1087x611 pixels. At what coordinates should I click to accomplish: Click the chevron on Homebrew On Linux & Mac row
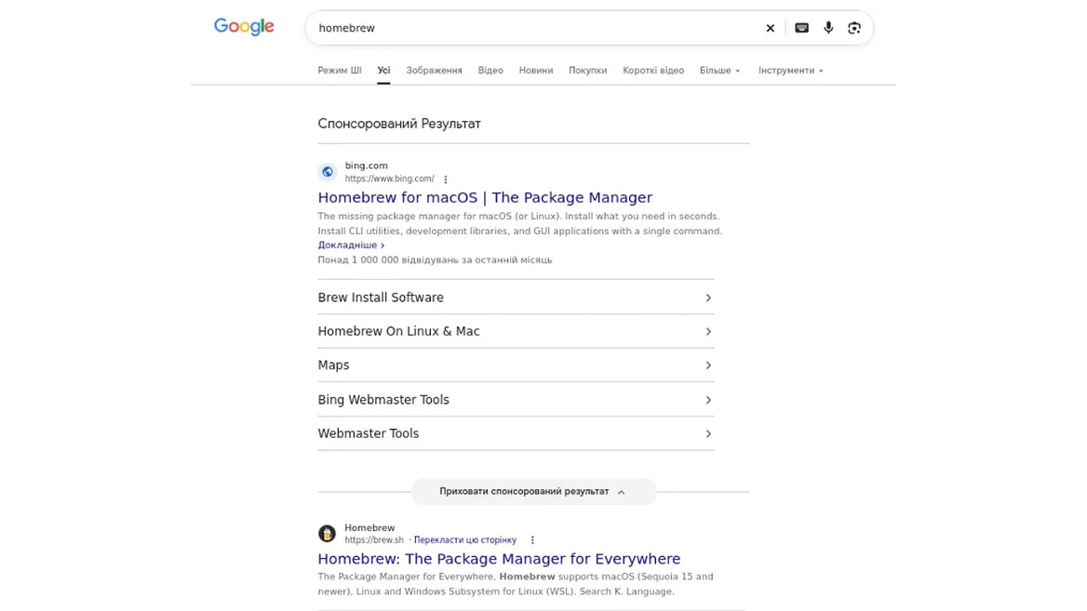point(708,332)
